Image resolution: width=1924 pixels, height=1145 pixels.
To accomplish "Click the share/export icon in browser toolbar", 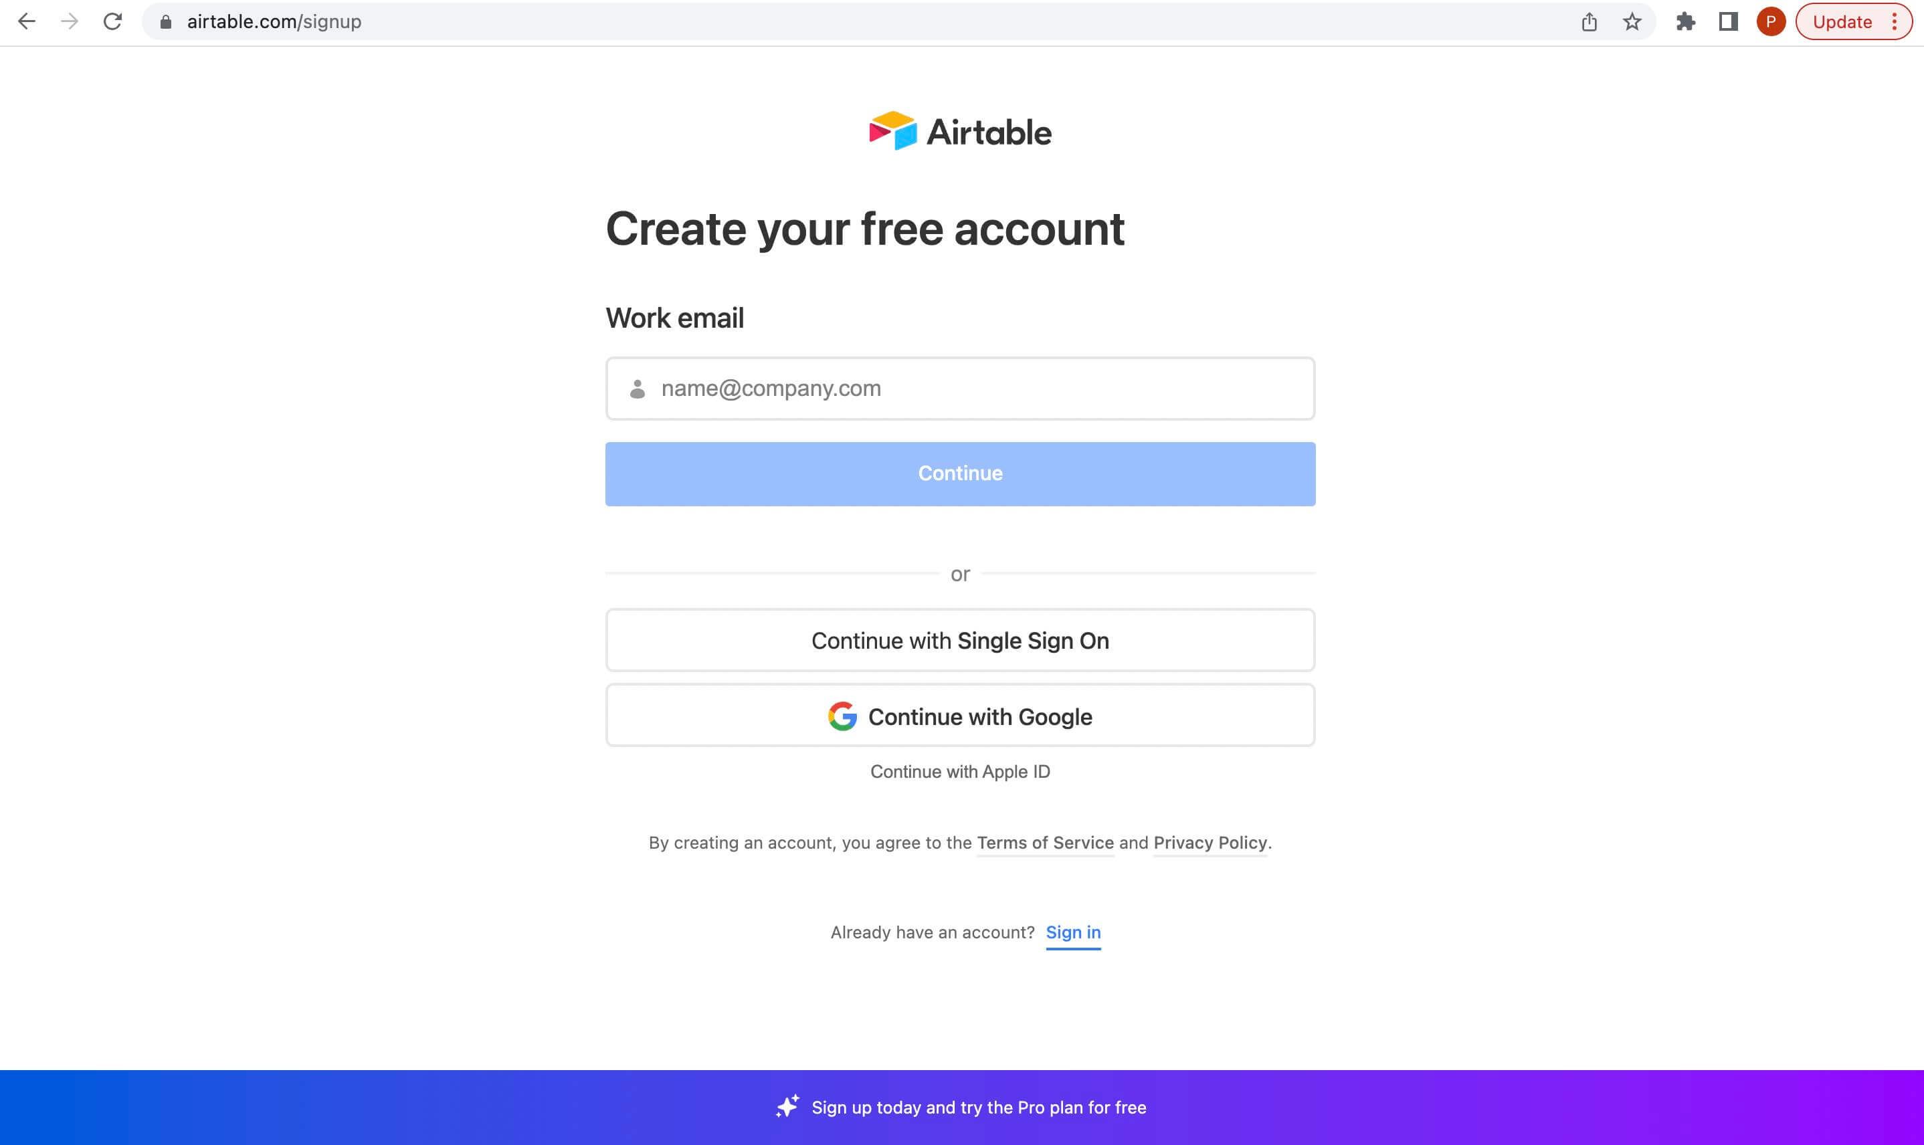I will tap(1590, 22).
